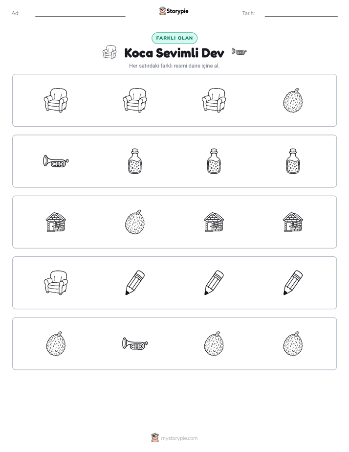This screenshot has width=349, height=452.
Task: Select the trumpet in the second row
Action: 56,161
